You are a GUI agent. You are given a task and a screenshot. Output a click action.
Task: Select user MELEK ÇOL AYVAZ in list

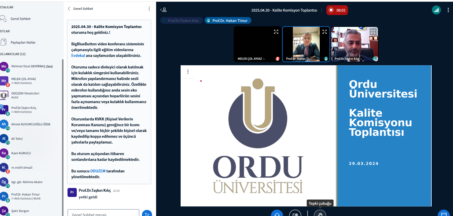pos(31,81)
